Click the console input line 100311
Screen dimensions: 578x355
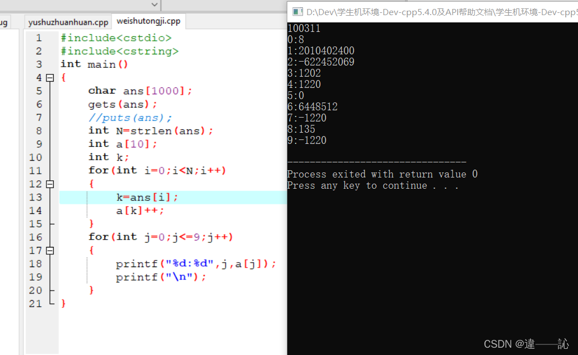pos(304,29)
